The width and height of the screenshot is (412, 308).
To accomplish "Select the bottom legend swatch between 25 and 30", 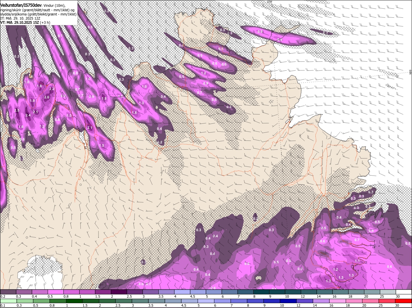I will pyautogui.click(x=387, y=301).
